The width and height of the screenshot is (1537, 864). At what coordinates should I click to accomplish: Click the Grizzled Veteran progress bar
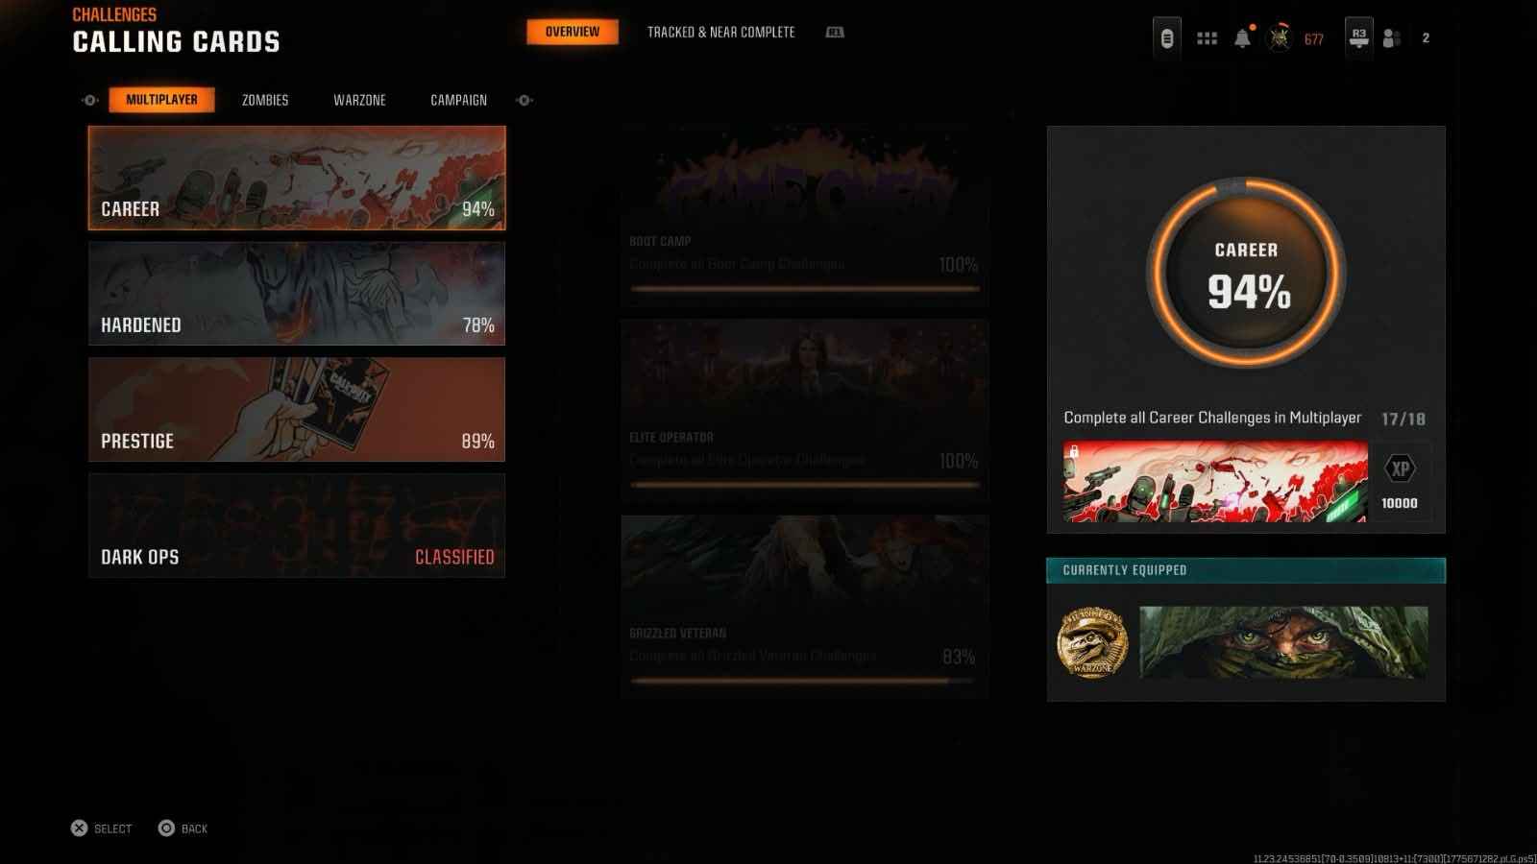804,681
